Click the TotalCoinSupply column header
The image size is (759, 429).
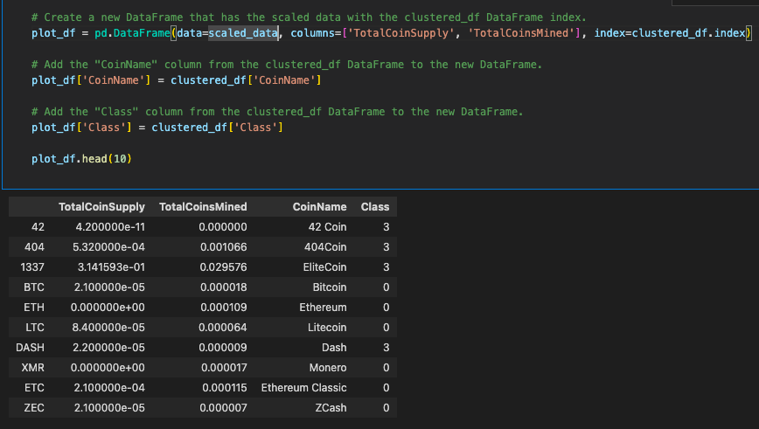[x=101, y=207]
